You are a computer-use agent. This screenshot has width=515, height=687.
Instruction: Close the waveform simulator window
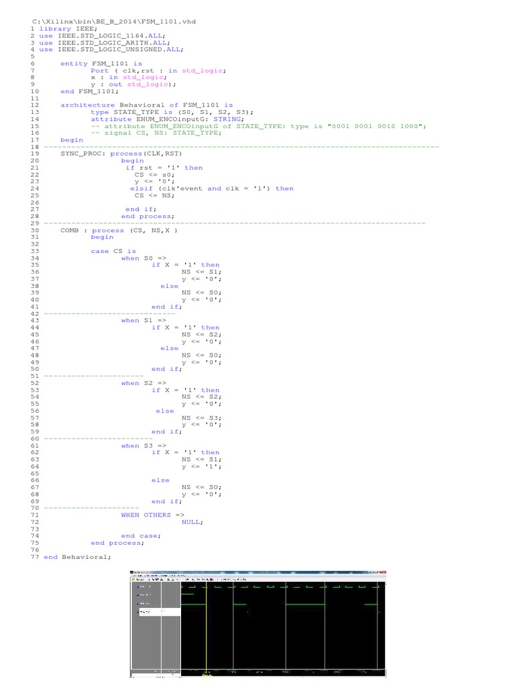click(x=384, y=572)
